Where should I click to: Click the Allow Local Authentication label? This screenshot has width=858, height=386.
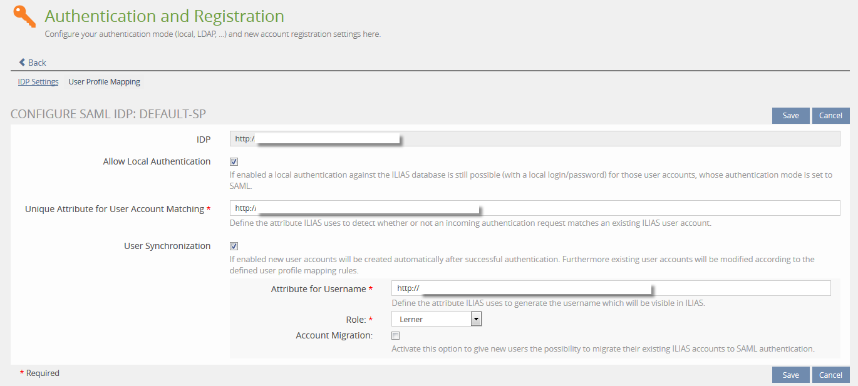point(157,161)
